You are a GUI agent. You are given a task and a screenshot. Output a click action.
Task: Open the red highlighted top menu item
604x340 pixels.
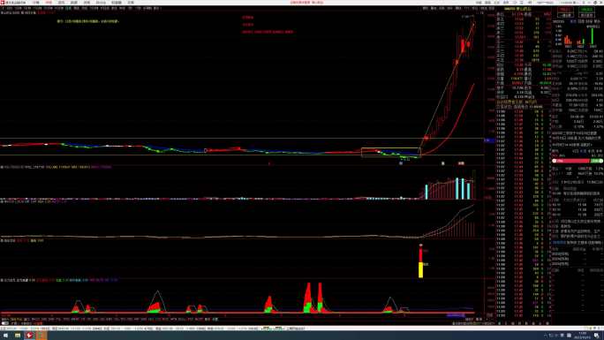(x=49, y=3)
